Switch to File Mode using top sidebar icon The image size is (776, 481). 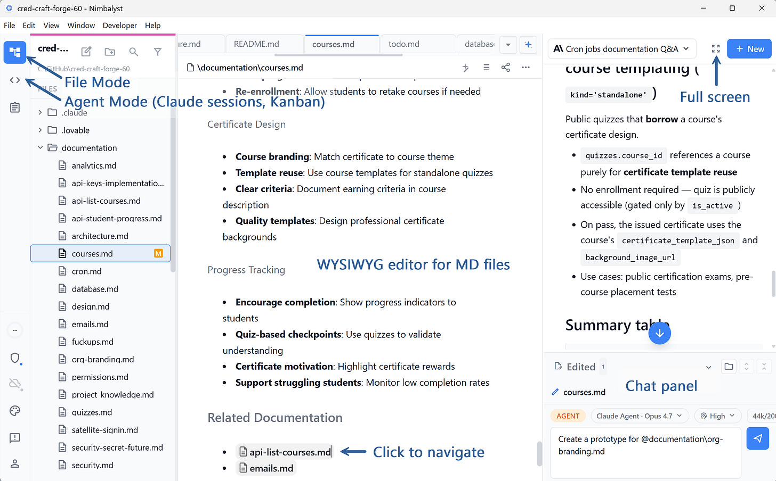(x=14, y=52)
